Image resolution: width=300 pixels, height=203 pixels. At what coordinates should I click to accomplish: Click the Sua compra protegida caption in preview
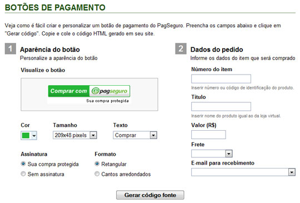(108, 101)
